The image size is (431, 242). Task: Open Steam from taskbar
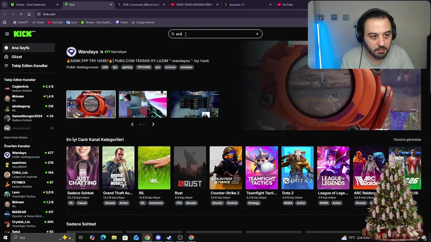169,238
